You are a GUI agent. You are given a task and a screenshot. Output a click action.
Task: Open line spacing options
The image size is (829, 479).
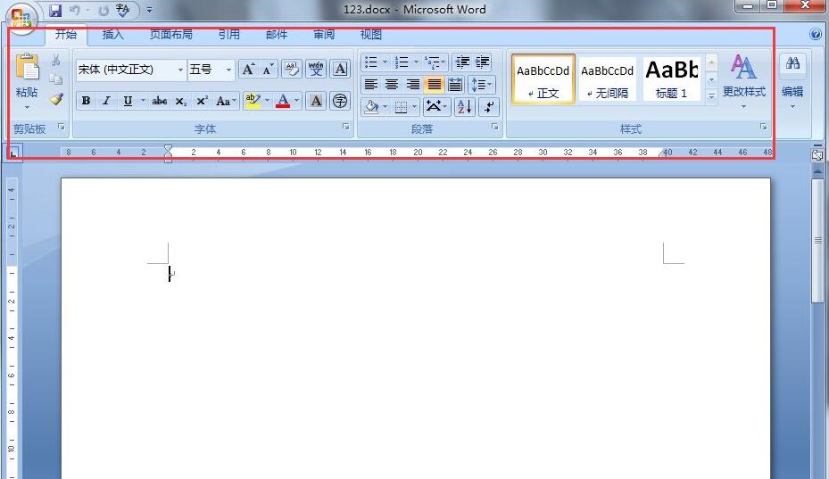481,84
